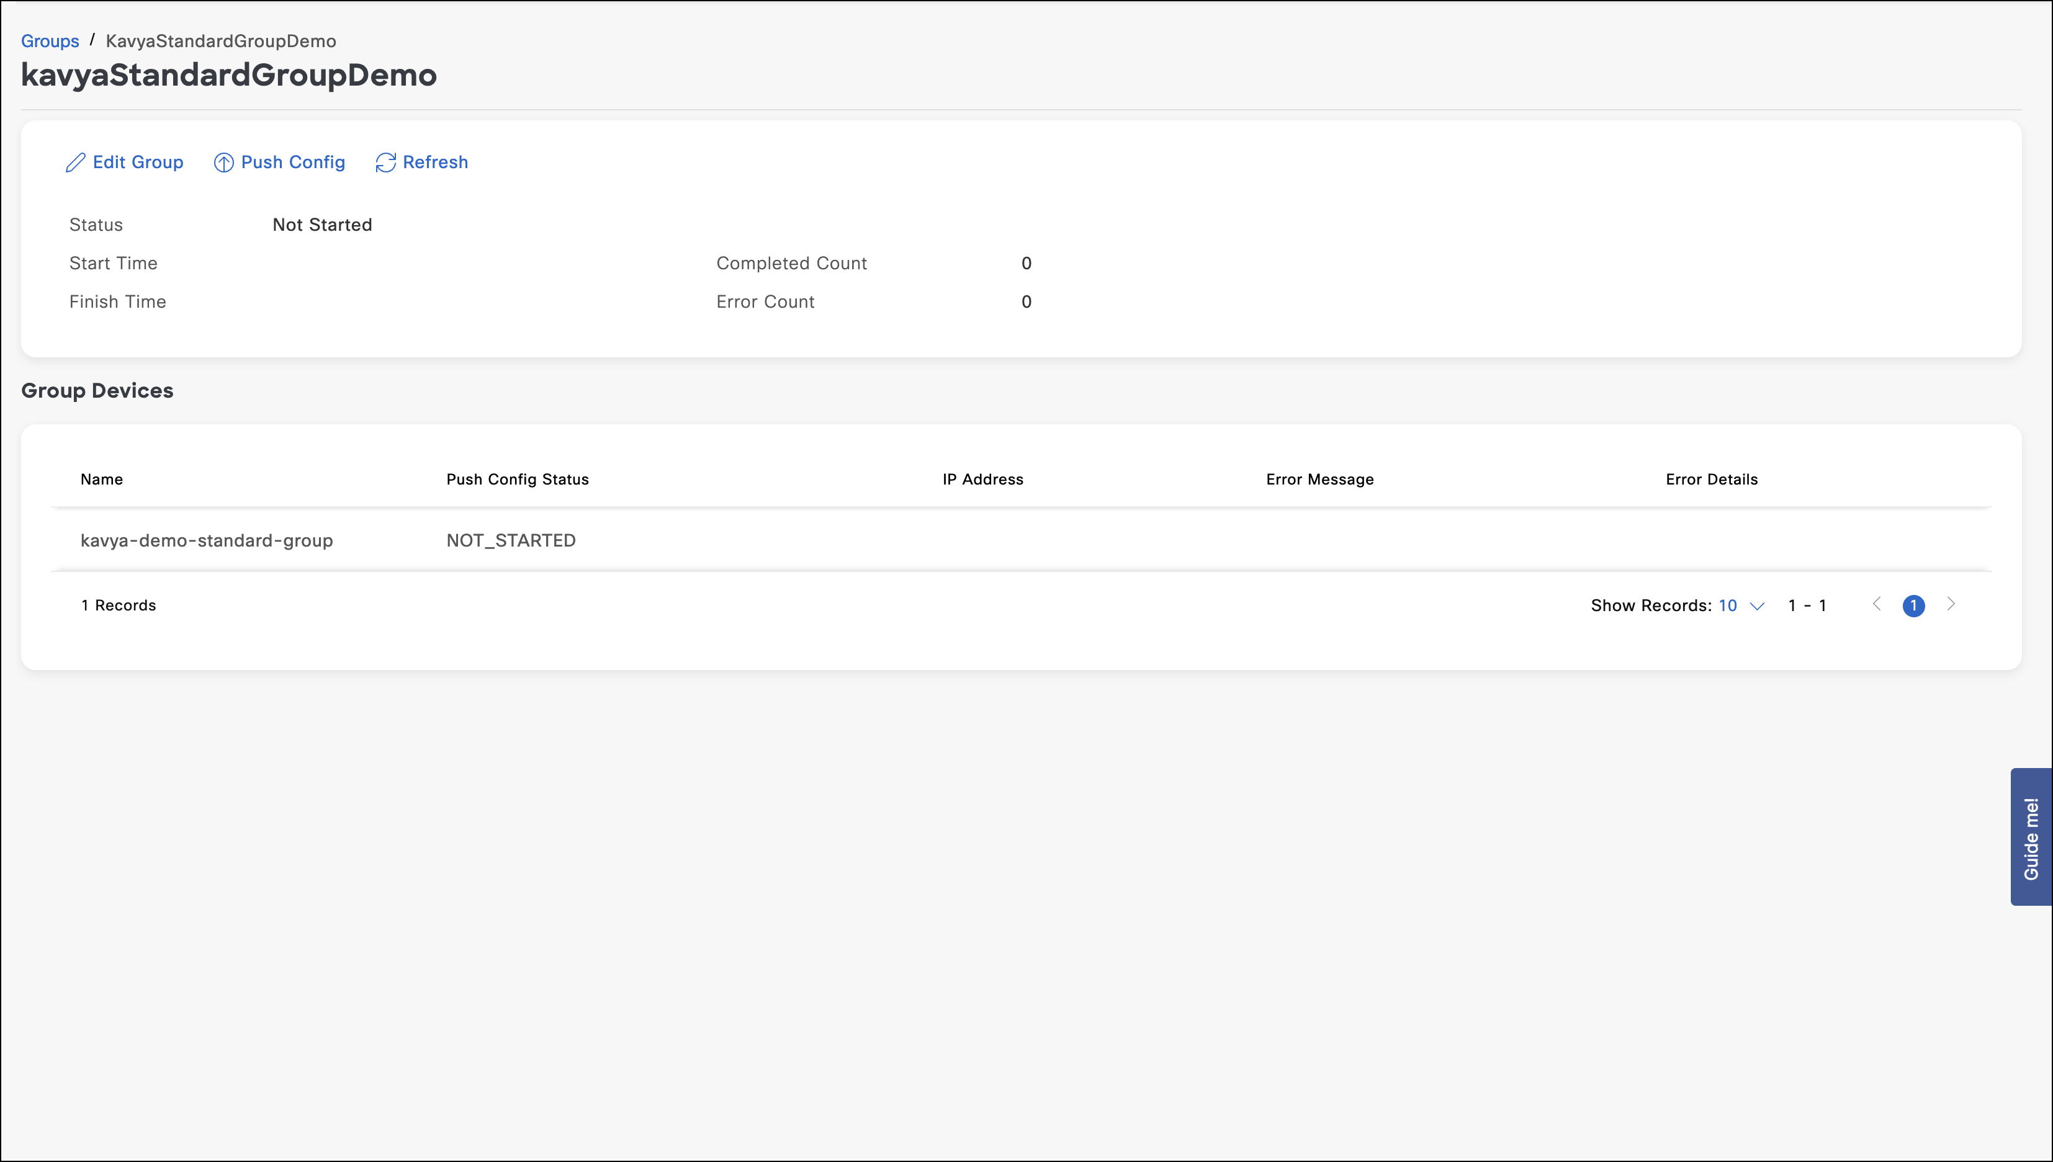
Task: Refresh the group status
Action: click(x=421, y=162)
